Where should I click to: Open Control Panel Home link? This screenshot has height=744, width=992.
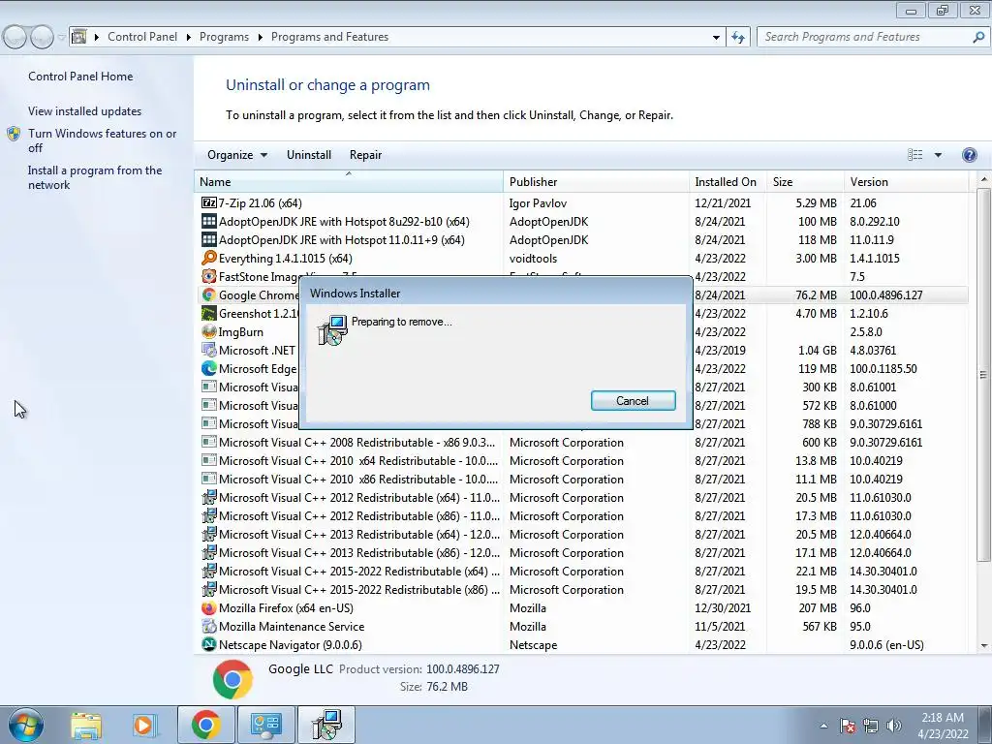pyautogui.click(x=80, y=77)
